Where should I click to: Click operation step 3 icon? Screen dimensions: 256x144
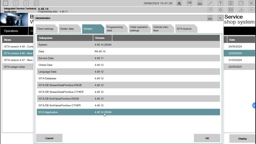point(26,3)
